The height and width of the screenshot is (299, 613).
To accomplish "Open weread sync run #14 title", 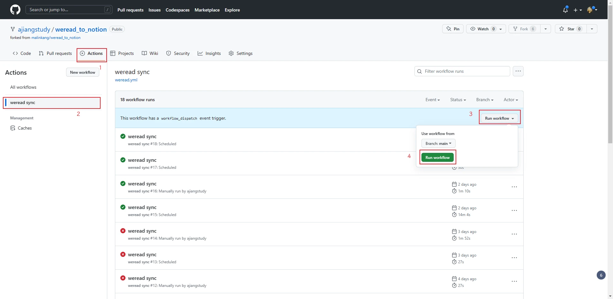I will click(142, 231).
